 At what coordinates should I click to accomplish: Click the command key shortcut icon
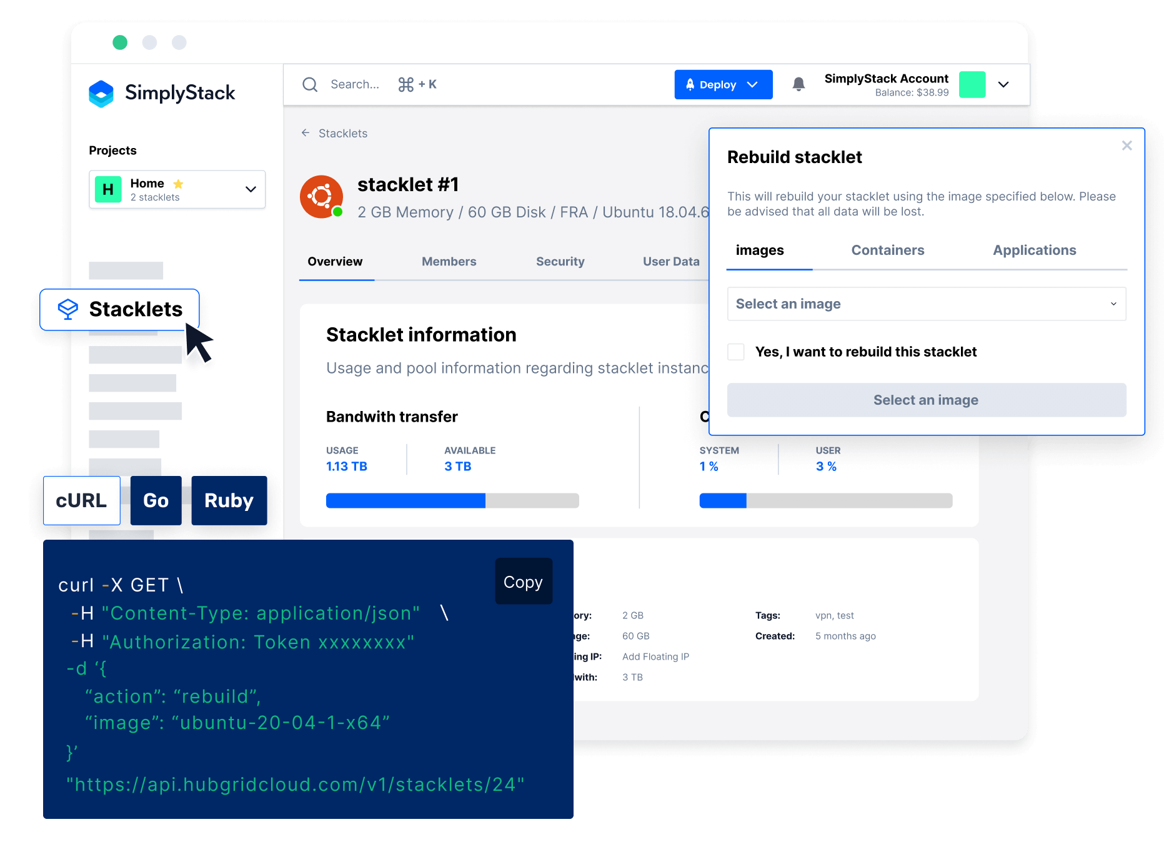406,84
